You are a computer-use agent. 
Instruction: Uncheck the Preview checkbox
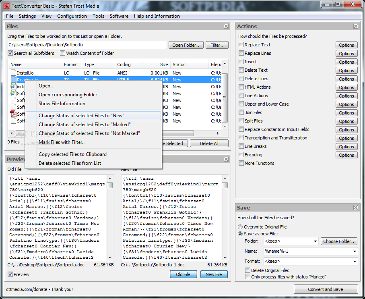click(10, 274)
